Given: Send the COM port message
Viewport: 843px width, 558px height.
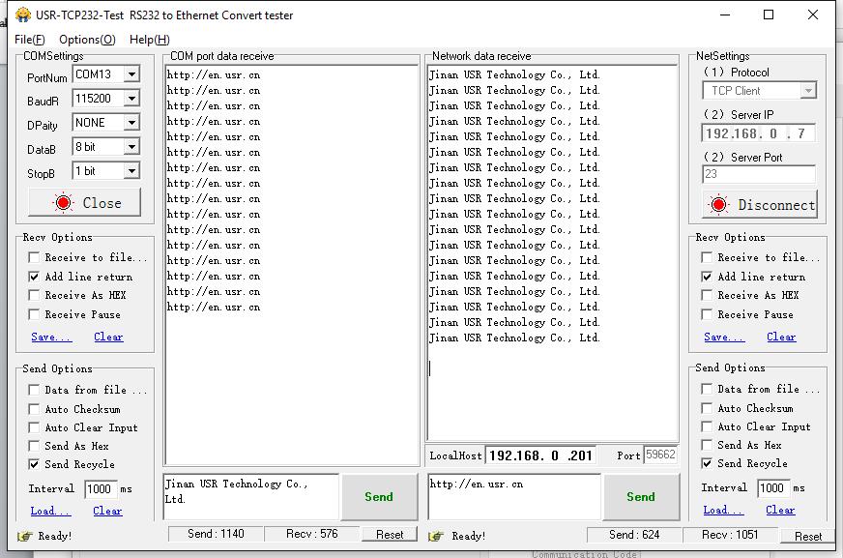Looking at the screenshot, I should (379, 497).
